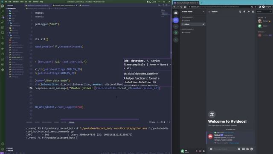Open Extensions view in VS Code activity bar
Screen dimensions: 273x154
3,27
